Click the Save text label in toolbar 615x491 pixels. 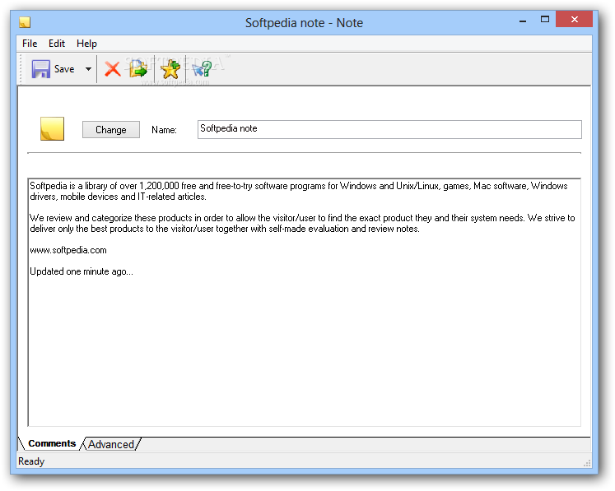point(64,69)
